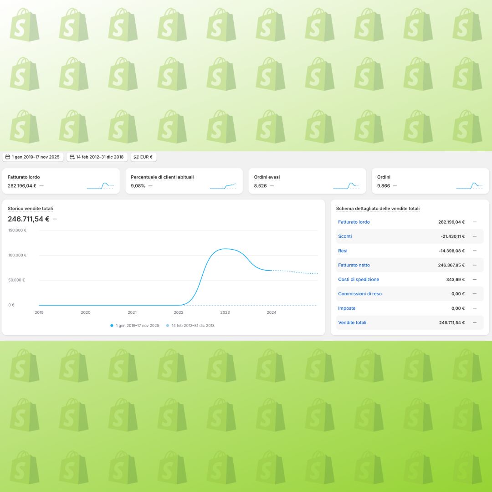Open the Imposte breakdown row

point(347,308)
